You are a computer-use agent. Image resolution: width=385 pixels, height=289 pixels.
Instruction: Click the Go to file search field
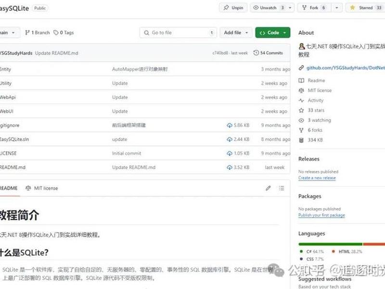click(x=178, y=32)
